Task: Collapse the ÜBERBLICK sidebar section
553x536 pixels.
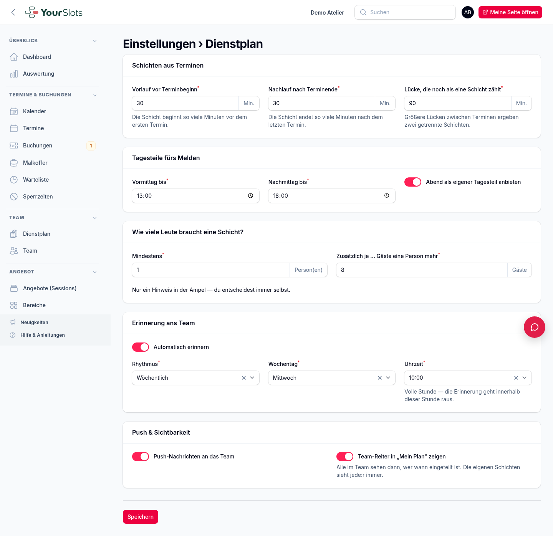Action: pyautogui.click(x=95, y=41)
